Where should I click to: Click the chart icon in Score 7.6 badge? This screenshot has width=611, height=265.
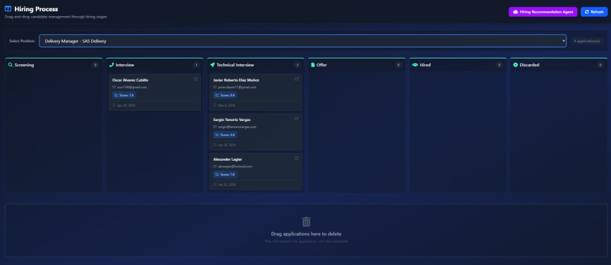(x=116, y=95)
